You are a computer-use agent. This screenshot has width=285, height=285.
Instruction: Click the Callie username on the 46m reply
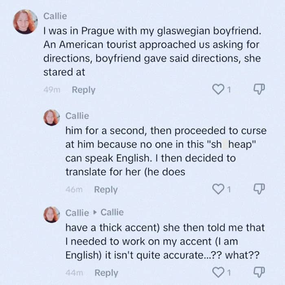(x=77, y=116)
